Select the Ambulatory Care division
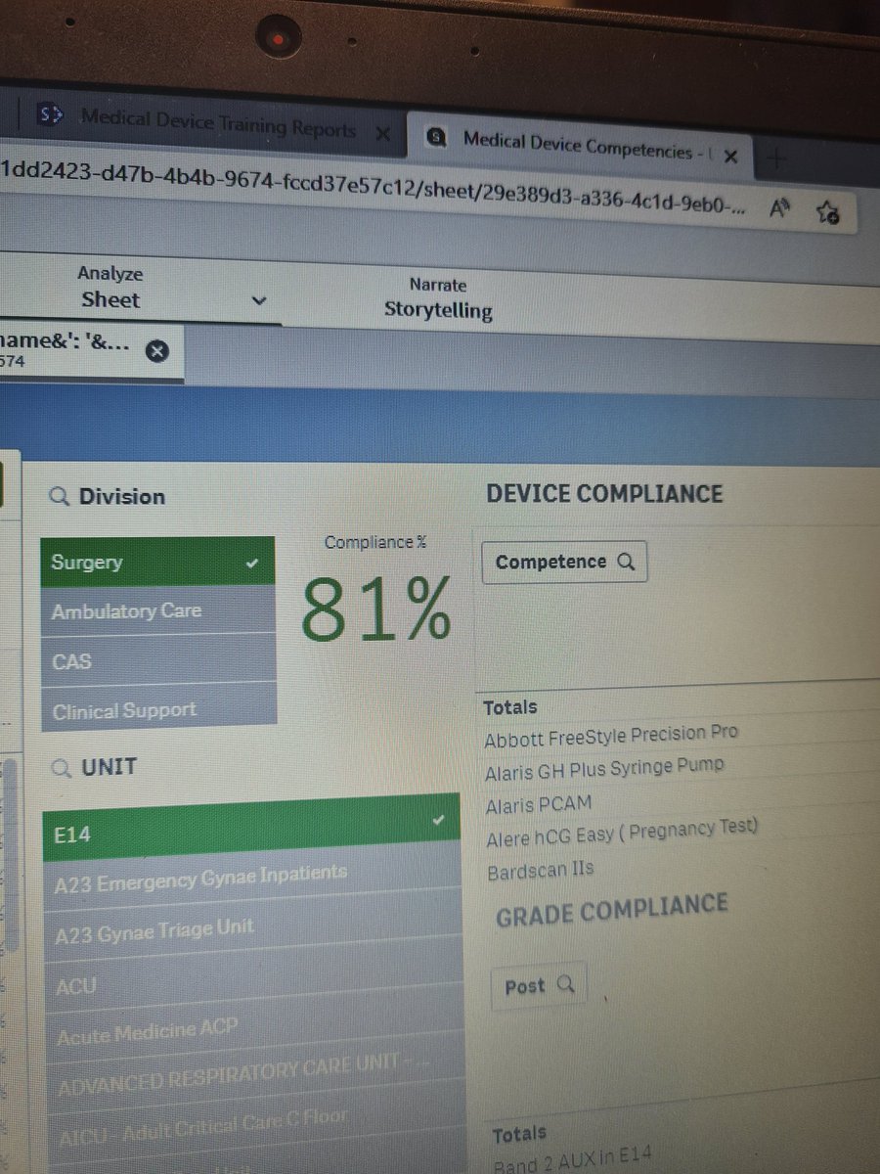This screenshot has width=880, height=1174. (158, 610)
